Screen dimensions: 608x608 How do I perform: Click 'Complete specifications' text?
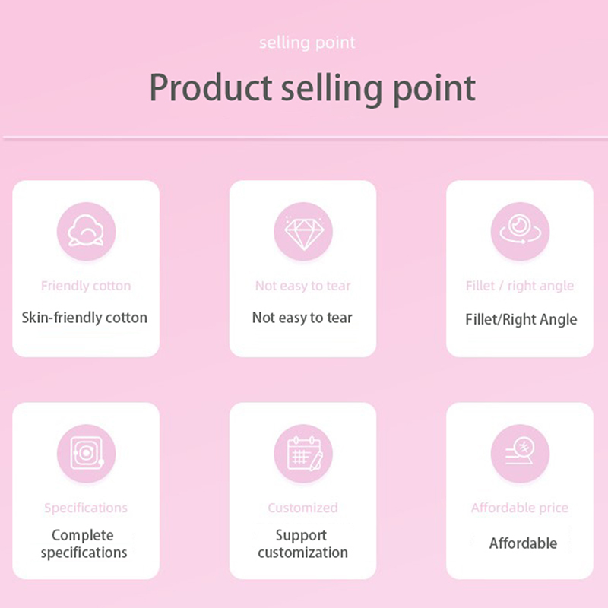84,543
